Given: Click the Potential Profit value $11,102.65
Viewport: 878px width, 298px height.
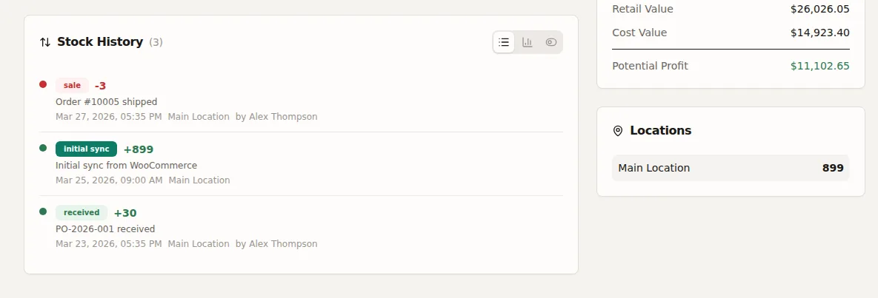Looking at the screenshot, I should pos(819,66).
